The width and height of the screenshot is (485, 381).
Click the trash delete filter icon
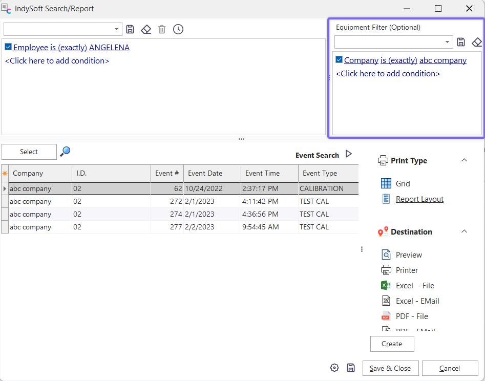click(x=162, y=29)
